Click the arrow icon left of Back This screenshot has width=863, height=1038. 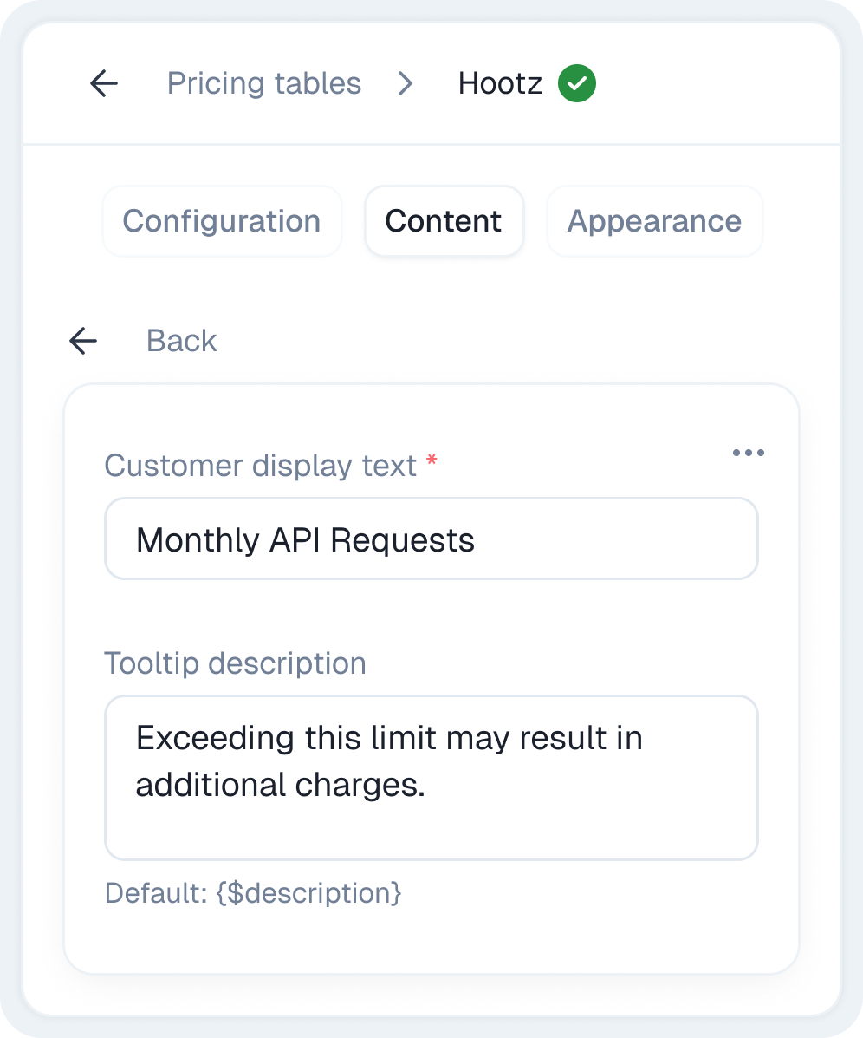83,341
